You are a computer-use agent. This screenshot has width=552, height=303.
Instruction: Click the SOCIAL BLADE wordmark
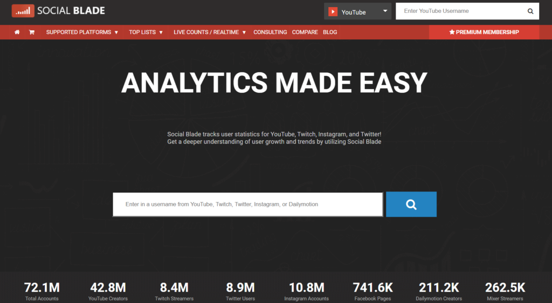71,11
